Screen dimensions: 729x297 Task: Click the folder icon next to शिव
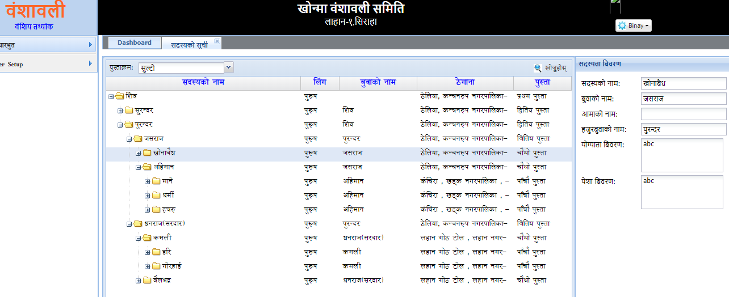(120, 96)
